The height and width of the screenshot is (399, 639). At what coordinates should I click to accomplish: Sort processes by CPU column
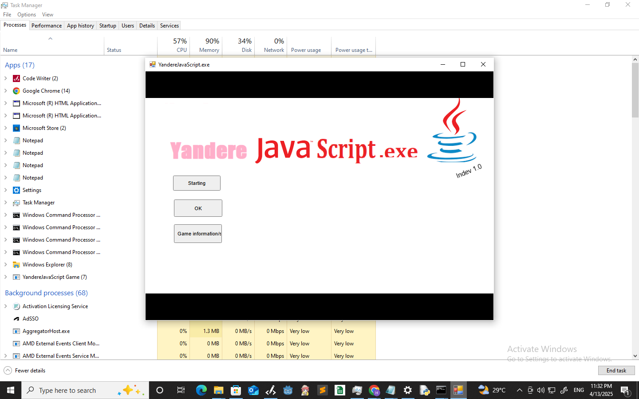point(174,45)
